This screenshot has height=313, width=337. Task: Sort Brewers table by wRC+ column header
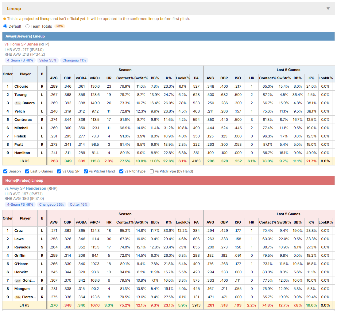(x=95, y=78)
